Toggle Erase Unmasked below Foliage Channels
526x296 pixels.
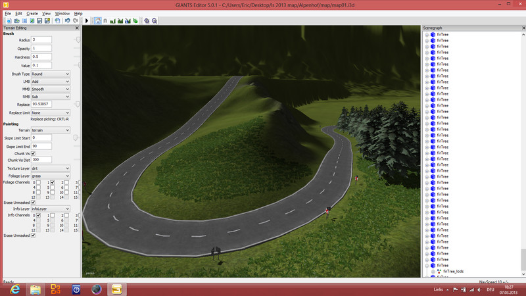(x=34, y=203)
